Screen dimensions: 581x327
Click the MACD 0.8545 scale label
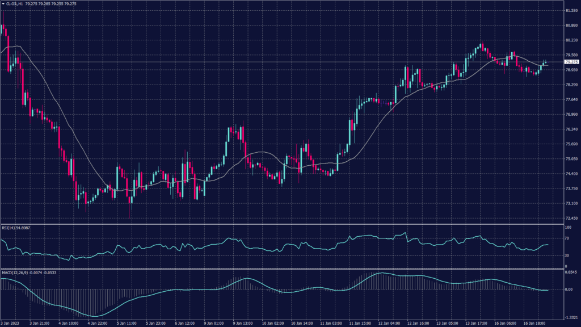570,272
